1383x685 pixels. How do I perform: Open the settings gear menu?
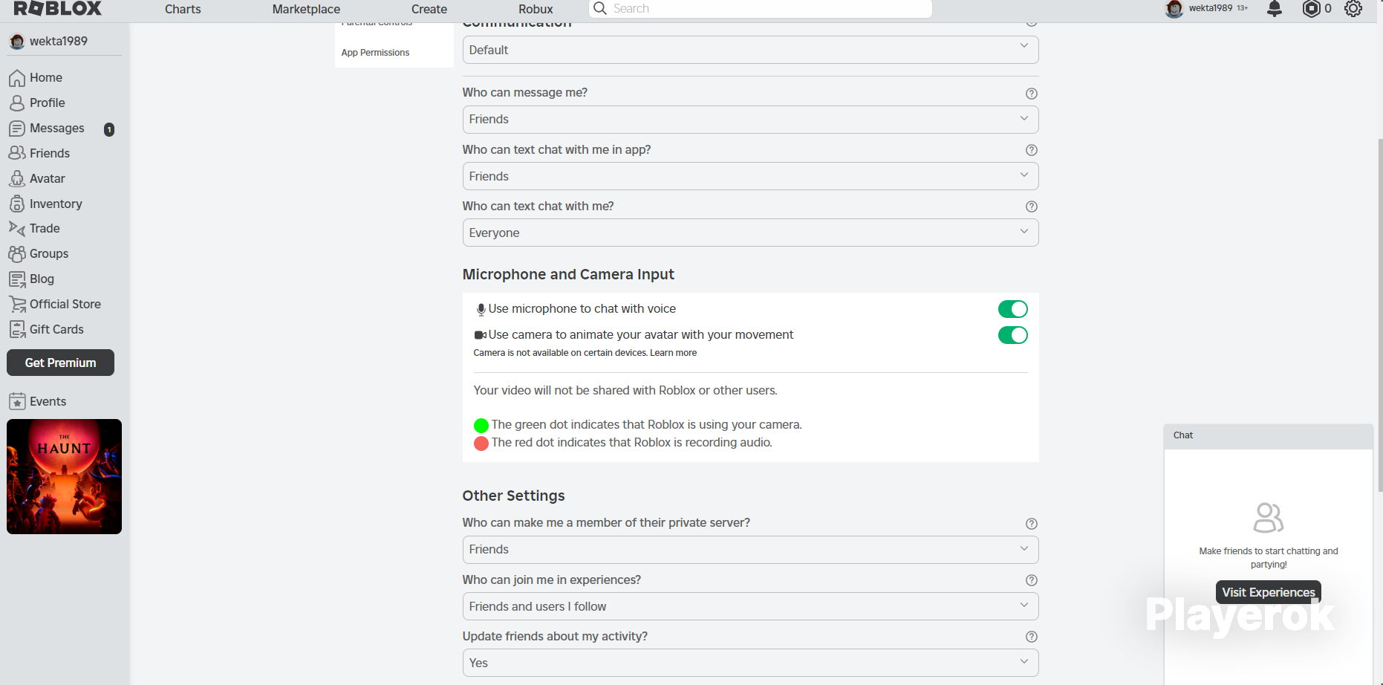1353,9
